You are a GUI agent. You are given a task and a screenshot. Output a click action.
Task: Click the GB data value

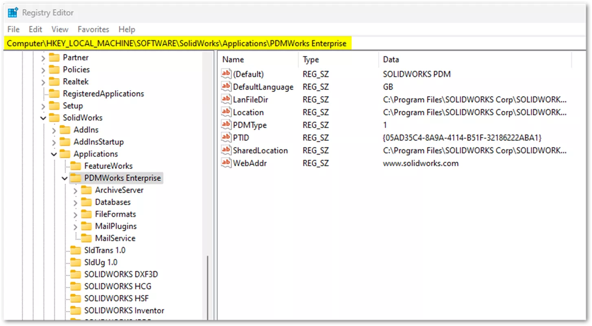(388, 87)
